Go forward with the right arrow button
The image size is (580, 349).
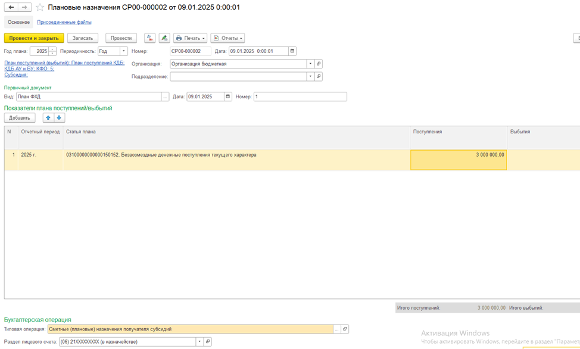(x=24, y=7)
